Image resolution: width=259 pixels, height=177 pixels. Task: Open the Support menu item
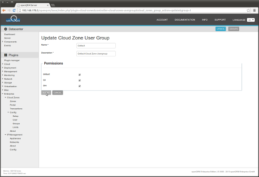click(220, 20)
